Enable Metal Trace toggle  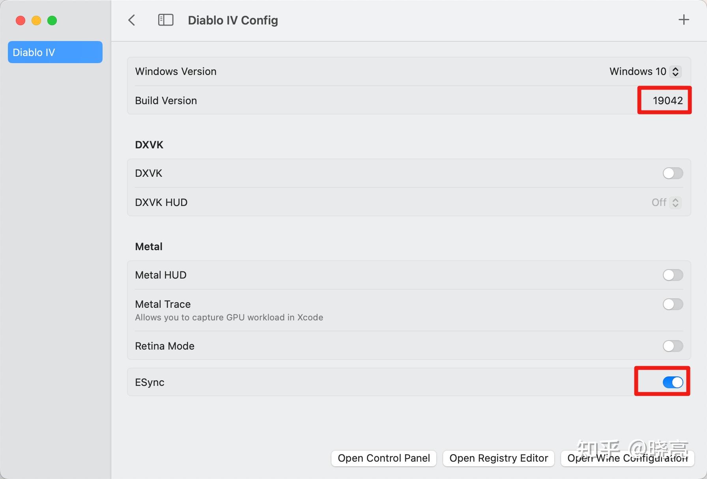[673, 304]
